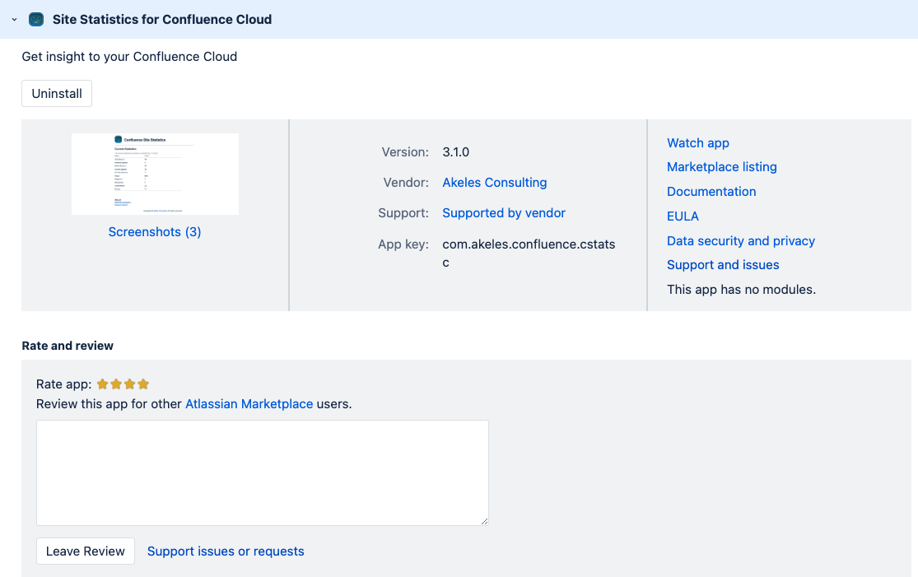Submit with the Leave Review button

[x=86, y=551]
